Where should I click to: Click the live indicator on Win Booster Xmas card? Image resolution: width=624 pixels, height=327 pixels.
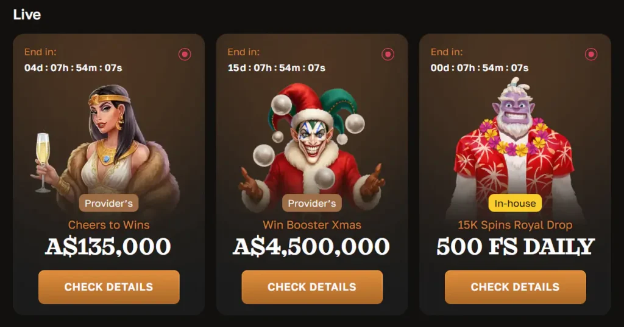388,54
